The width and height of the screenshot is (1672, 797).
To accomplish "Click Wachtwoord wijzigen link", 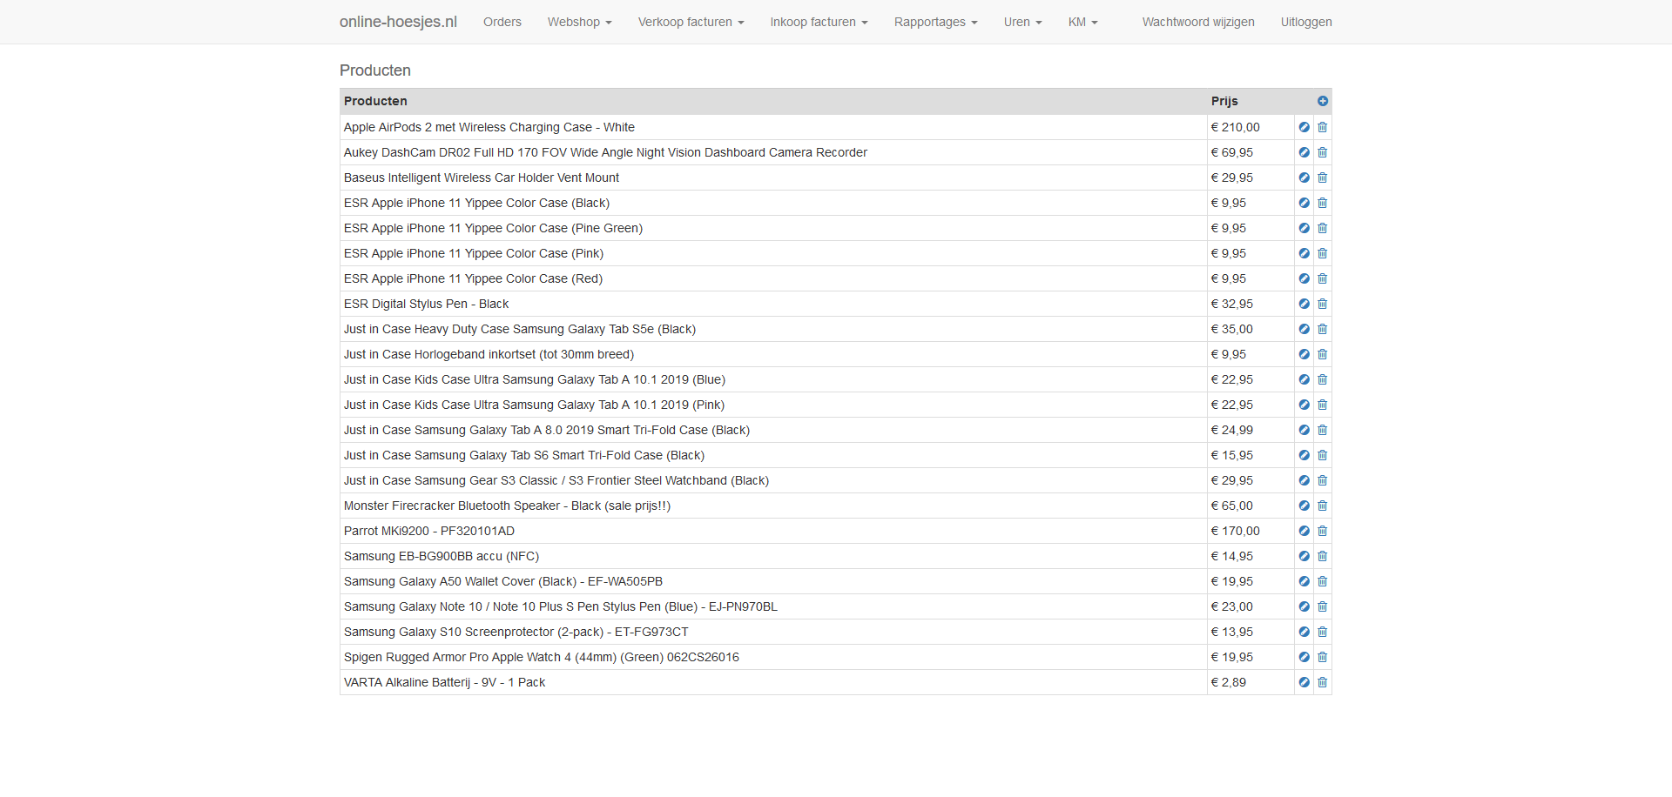I will [x=1198, y=22].
